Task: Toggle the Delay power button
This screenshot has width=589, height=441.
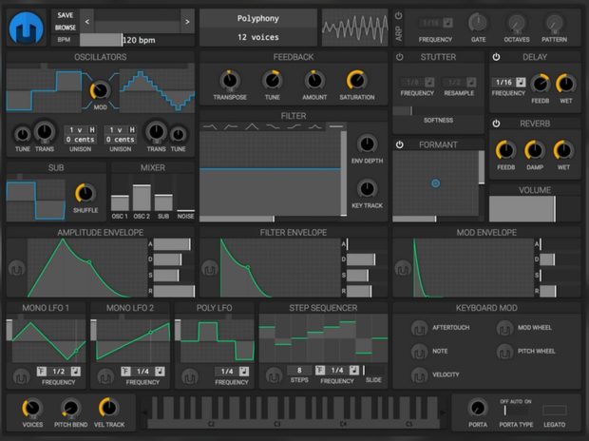Action: click(496, 57)
